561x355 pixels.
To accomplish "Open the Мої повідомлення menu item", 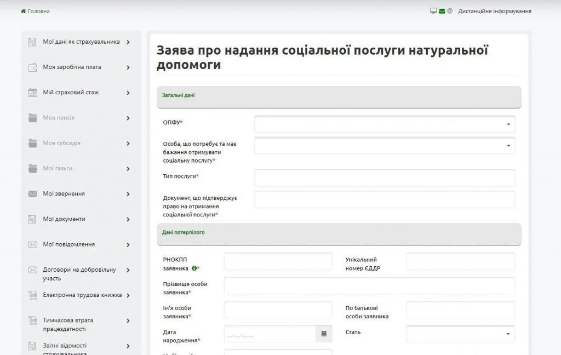I will coord(69,244).
